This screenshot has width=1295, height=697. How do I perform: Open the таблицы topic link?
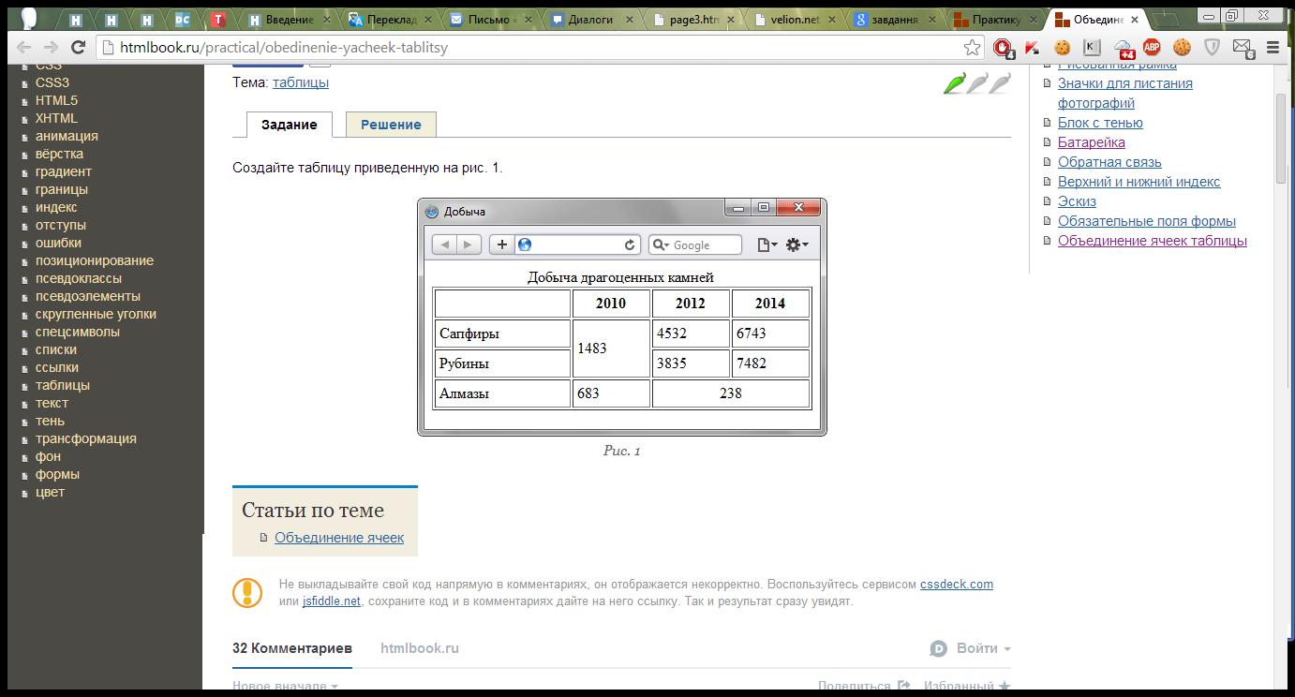(301, 82)
